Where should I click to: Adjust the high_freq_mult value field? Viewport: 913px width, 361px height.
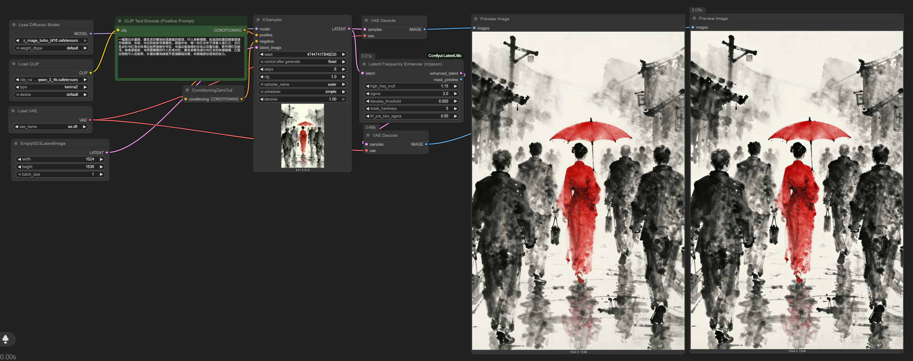coord(412,86)
